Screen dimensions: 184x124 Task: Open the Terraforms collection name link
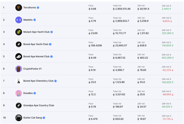29,7
